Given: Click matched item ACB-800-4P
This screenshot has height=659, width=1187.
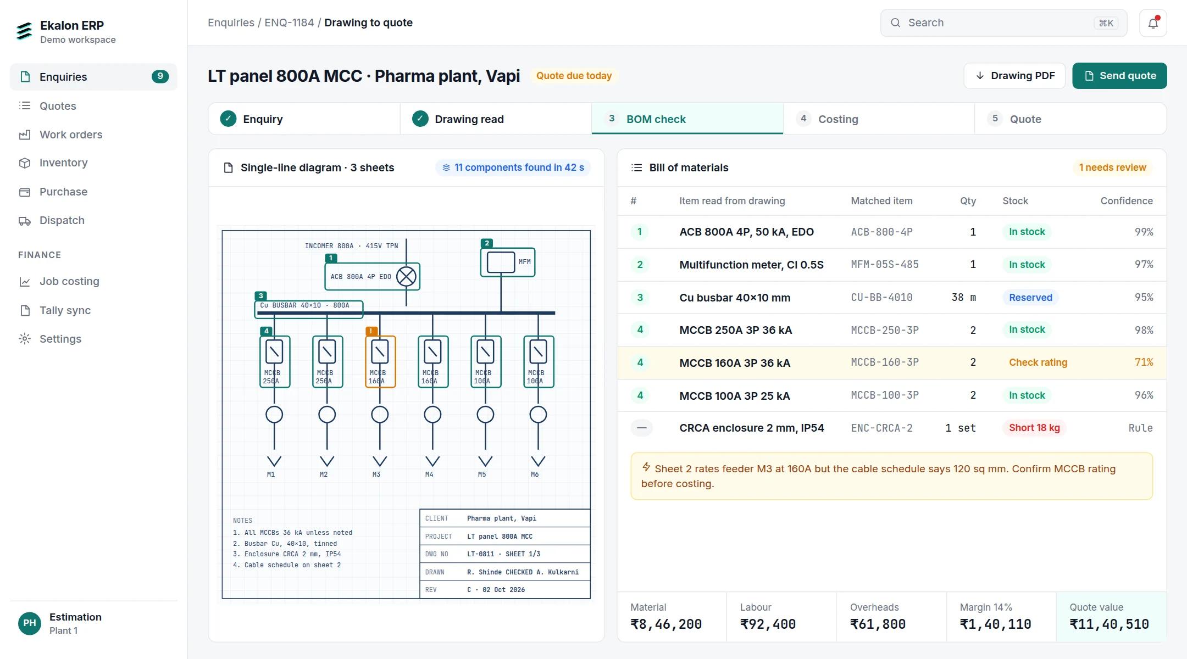Looking at the screenshot, I should (x=881, y=232).
